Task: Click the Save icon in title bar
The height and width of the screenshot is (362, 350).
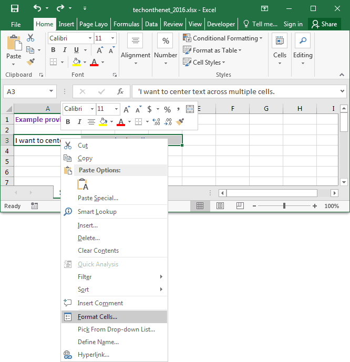Action: tap(14, 8)
